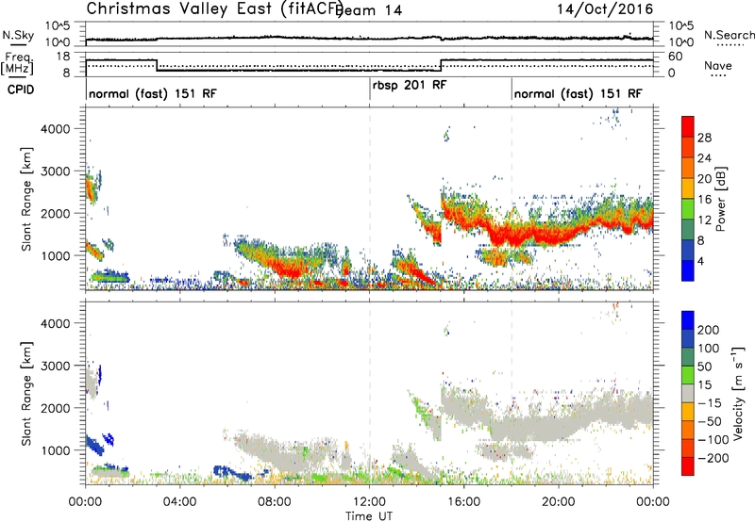Click the '08:00' time axis tick label
The height and width of the screenshot is (522, 755).
[275, 502]
